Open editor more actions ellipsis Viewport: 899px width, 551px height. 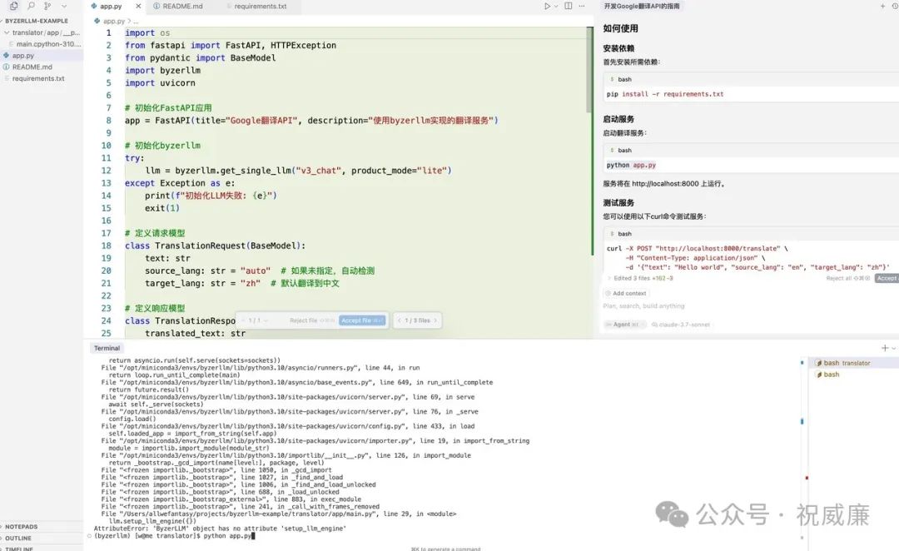[582, 6]
